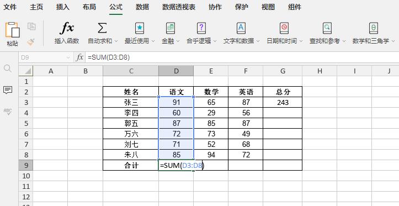Screen dimensions: 399x206
Task: Click the 李四 name cell
Action: pyautogui.click(x=131, y=113)
